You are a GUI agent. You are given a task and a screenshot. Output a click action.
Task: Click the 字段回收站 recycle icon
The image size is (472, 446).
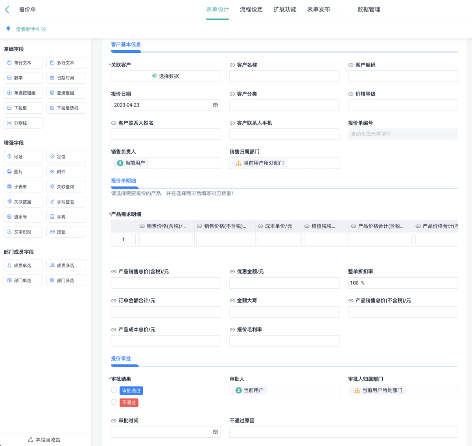tap(31, 440)
